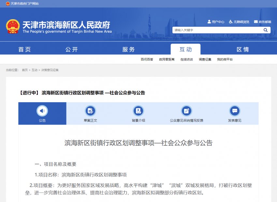277x202 pixels.
Task: Click the search magnifier icon
Action: pyautogui.click(x=266, y=30)
